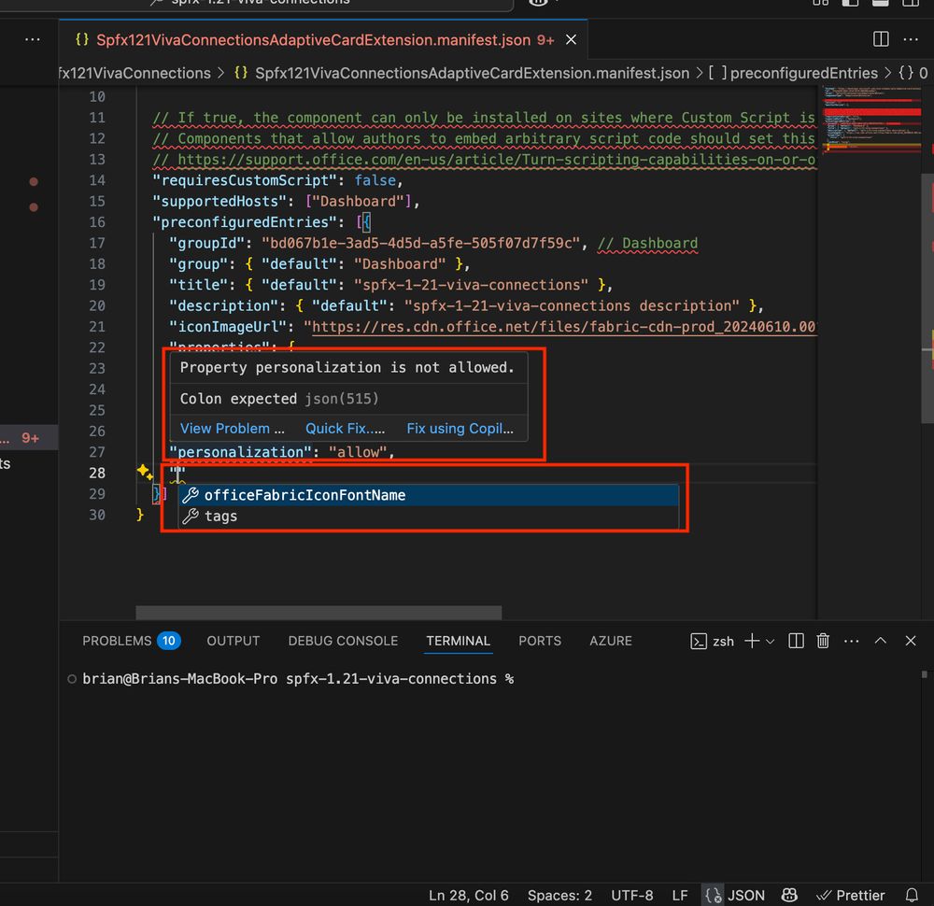
Task: Click the "groupId" key on line 17
Action: tap(206, 243)
